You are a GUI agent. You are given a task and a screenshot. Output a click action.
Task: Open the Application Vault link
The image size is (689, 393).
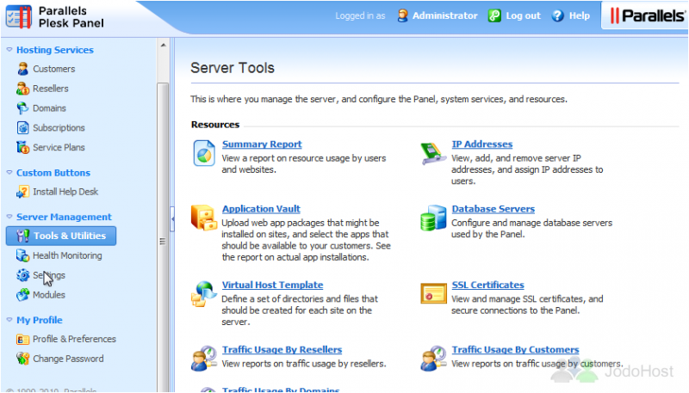coord(261,209)
